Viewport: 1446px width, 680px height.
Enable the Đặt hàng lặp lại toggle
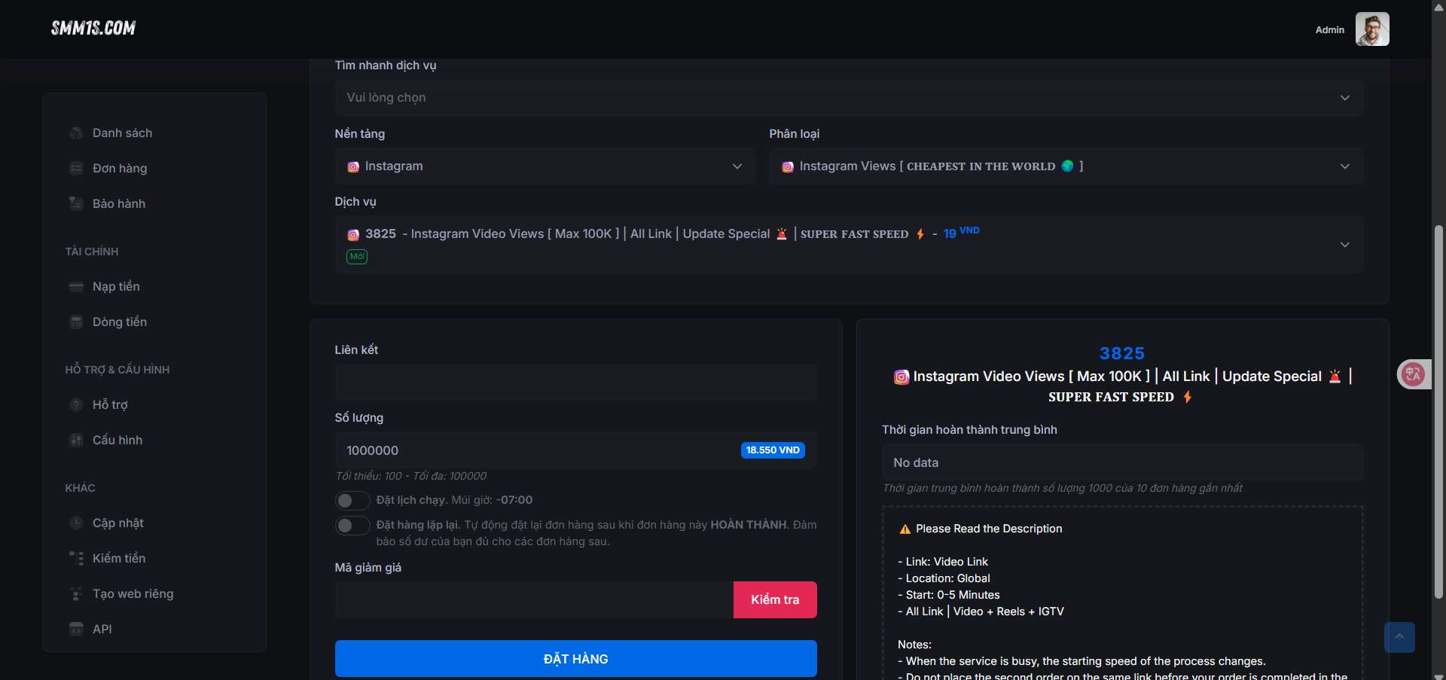pos(352,526)
